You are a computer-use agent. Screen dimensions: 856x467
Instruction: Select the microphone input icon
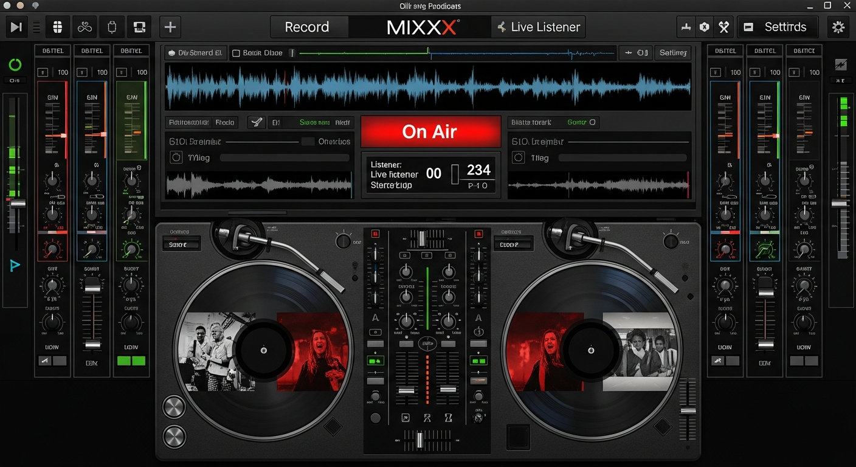point(111,27)
